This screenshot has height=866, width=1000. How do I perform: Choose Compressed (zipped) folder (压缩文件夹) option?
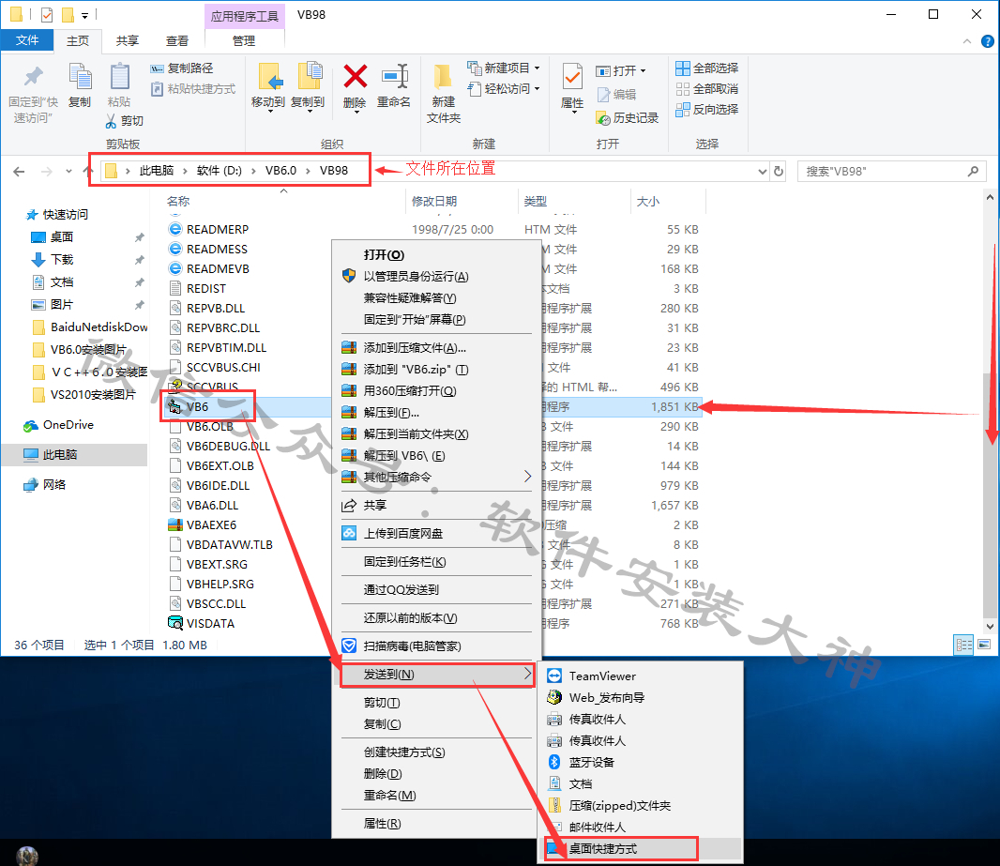click(641, 805)
